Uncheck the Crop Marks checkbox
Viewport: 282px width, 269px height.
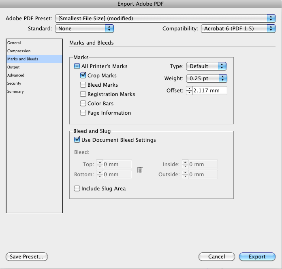[x=83, y=75]
